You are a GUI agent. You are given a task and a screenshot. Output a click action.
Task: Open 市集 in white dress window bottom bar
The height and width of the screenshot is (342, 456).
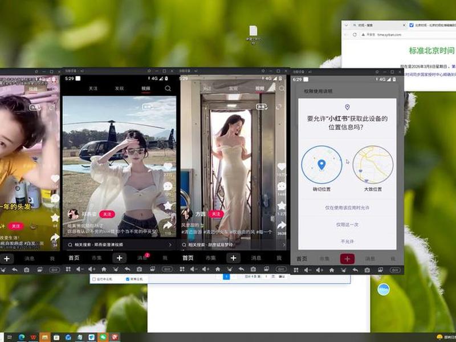(x=210, y=258)
